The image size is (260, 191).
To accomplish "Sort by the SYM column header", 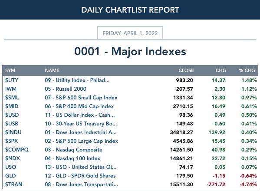I will [10, 70].
